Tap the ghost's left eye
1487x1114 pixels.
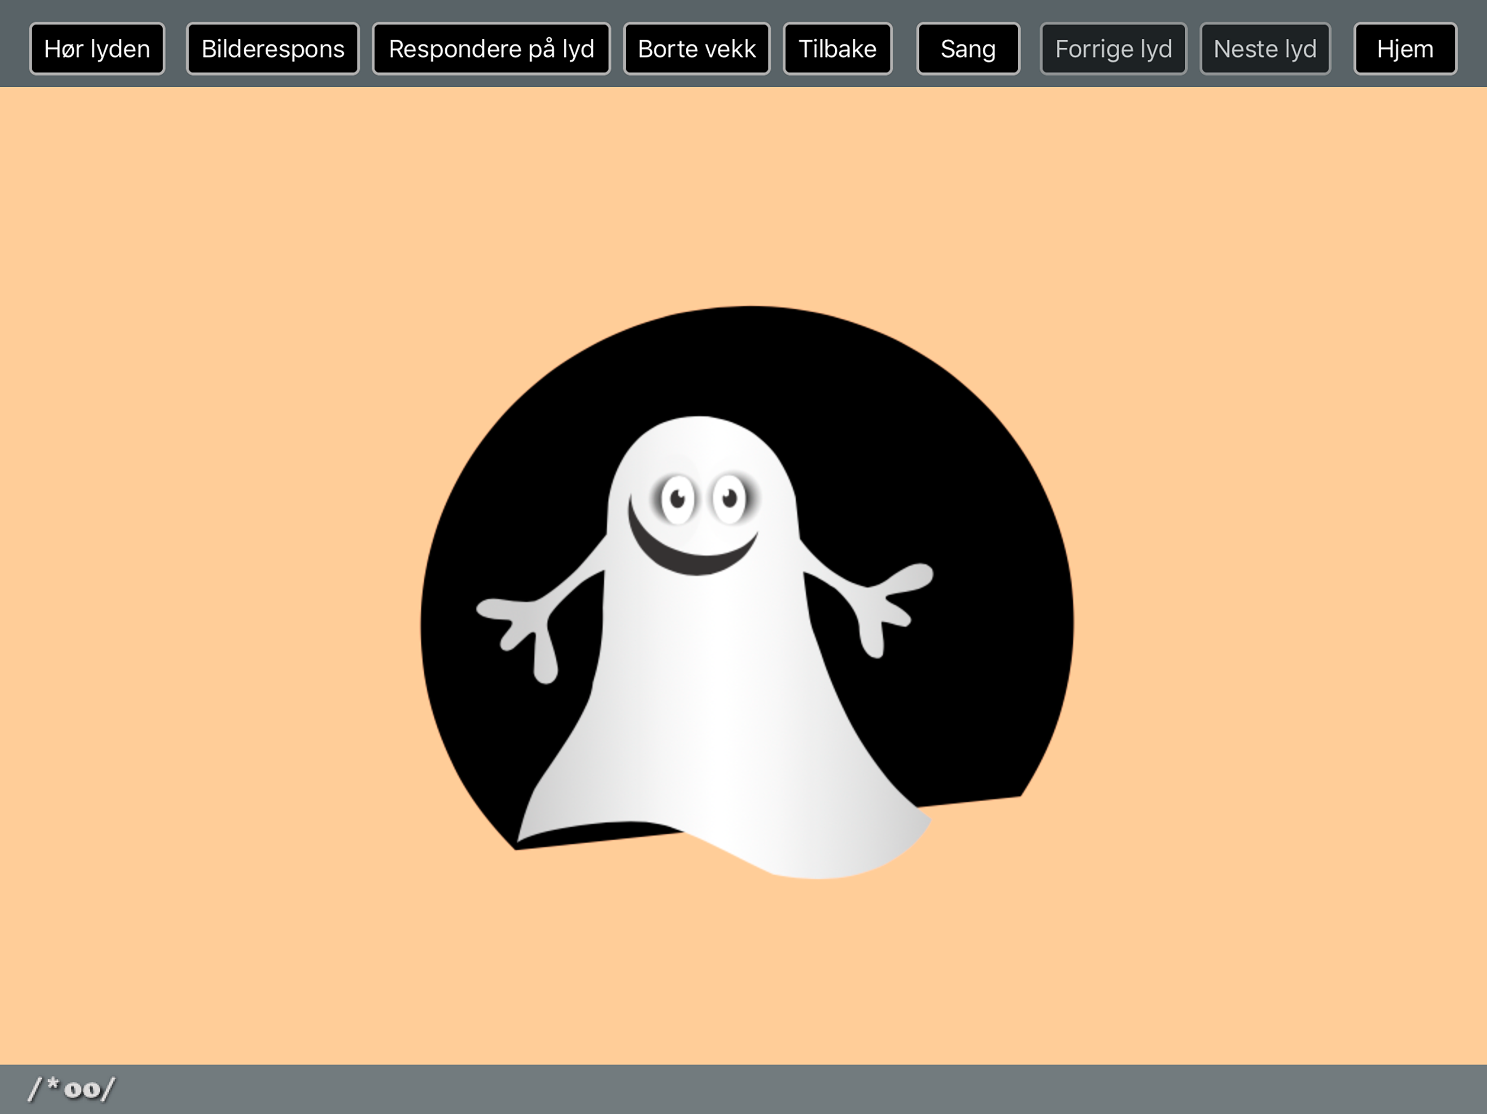click(x=678, y=499)
